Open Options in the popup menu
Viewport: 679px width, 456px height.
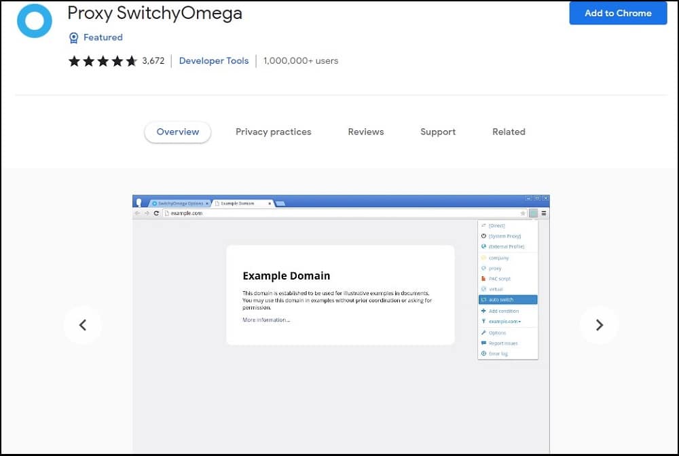[x=508, y=332]
